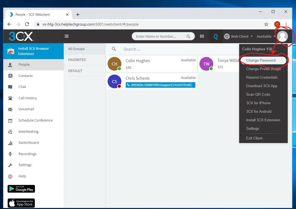Click the Install 3CX Browser Extension store icon
296x209 pixels.
pos(11,51)
